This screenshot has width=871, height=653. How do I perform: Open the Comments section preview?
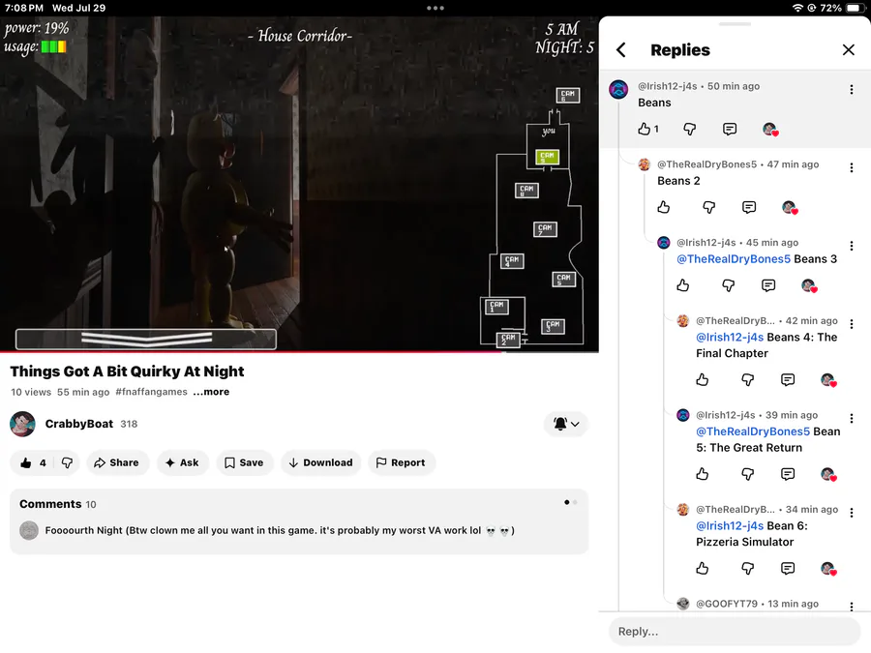(299, 521)
